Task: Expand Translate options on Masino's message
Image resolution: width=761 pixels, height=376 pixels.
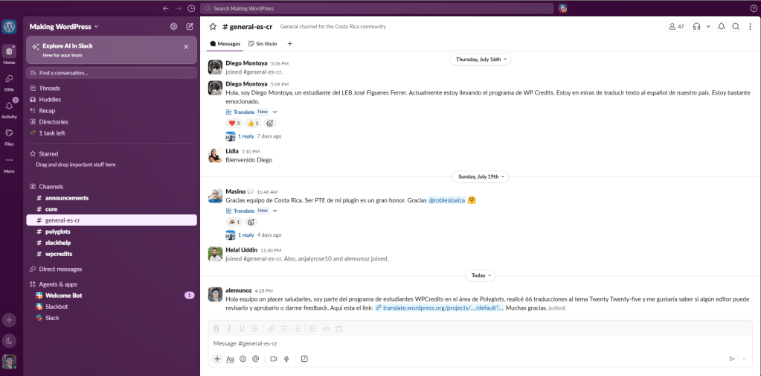Action: coord(274,211)
